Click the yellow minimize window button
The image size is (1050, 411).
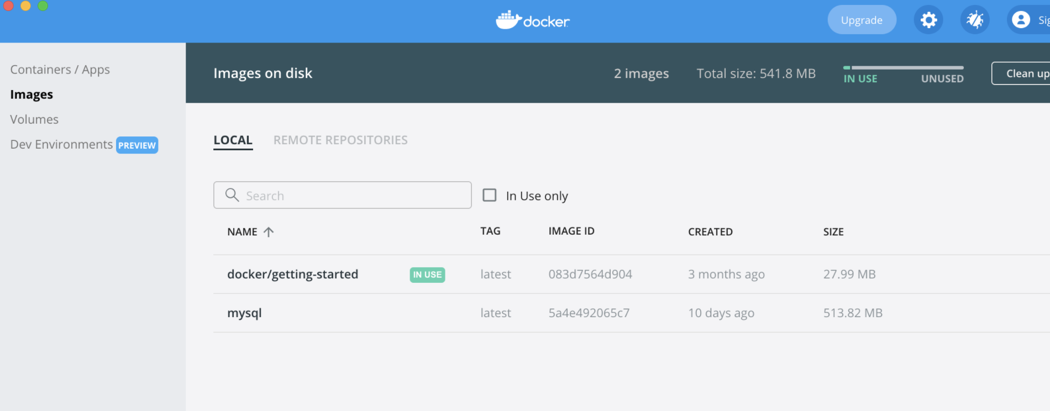click(25, 6)
